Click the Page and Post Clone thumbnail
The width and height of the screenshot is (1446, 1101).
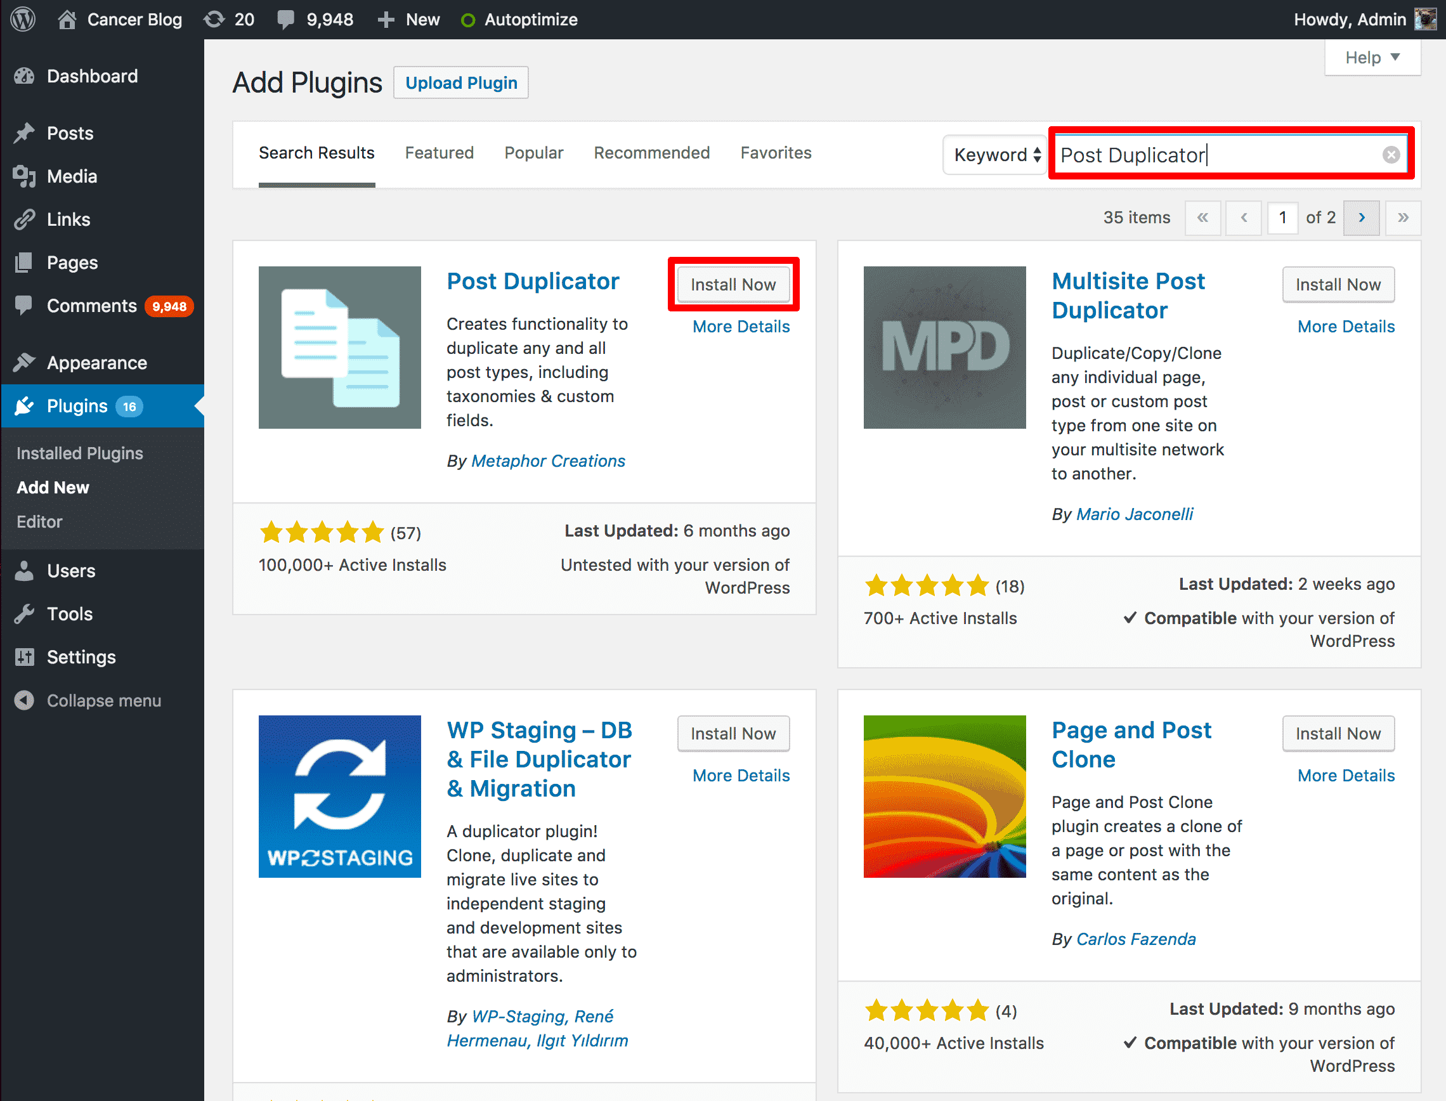click(944, 797)
